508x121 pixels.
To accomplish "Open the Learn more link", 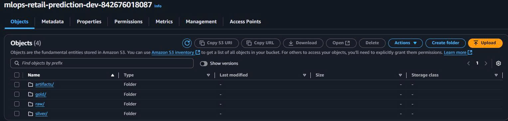I will tap(458, 53).
